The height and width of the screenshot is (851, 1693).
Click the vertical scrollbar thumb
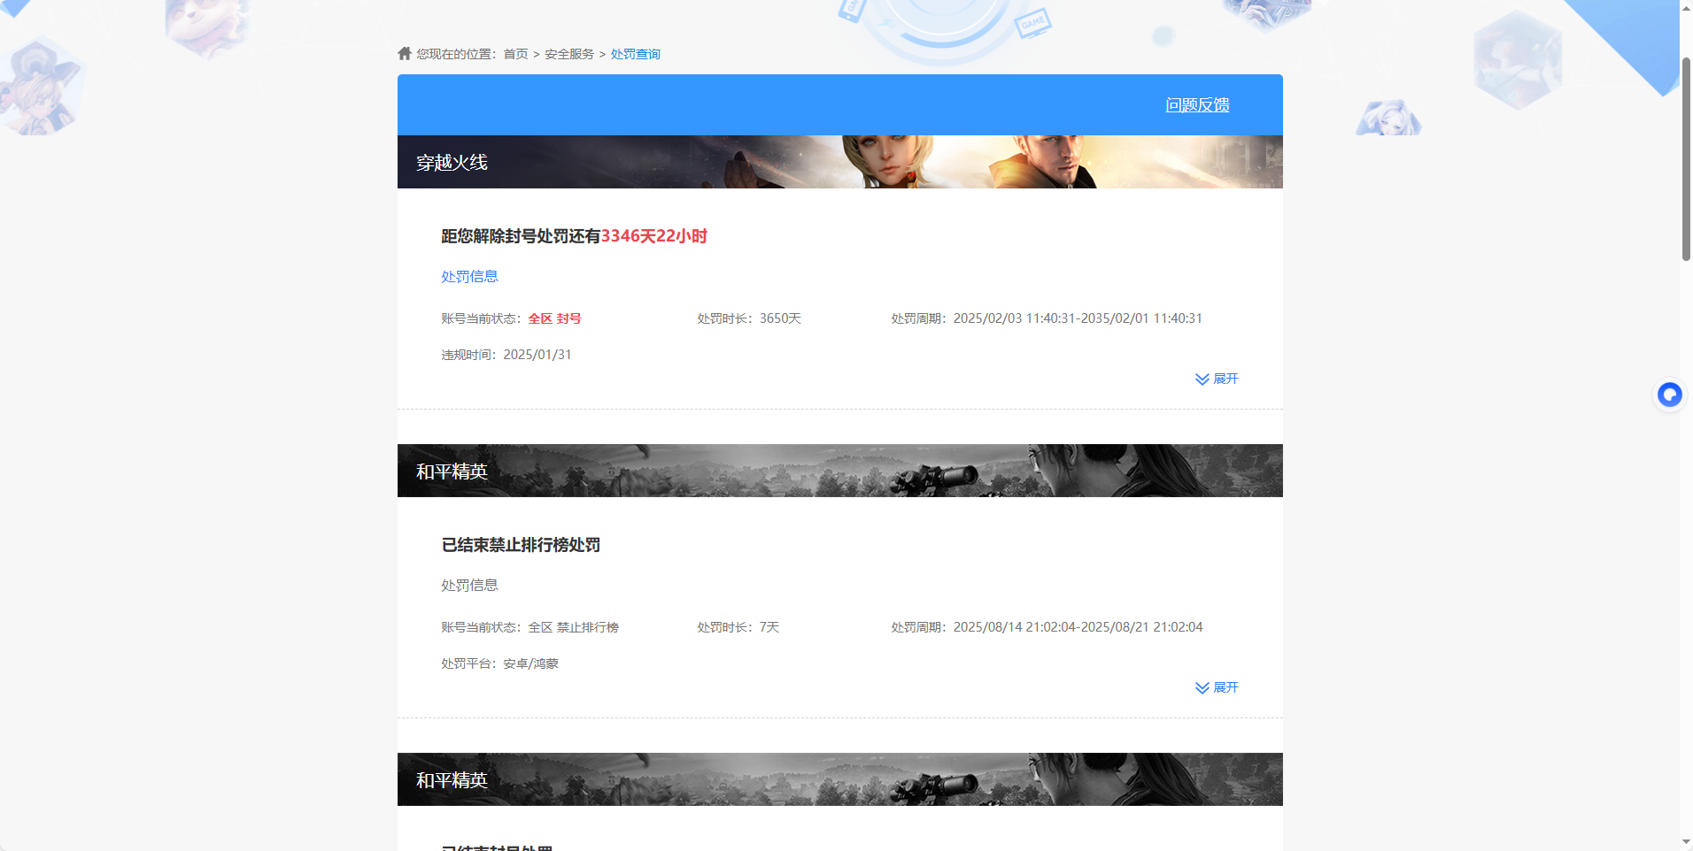pos(1686,159)
